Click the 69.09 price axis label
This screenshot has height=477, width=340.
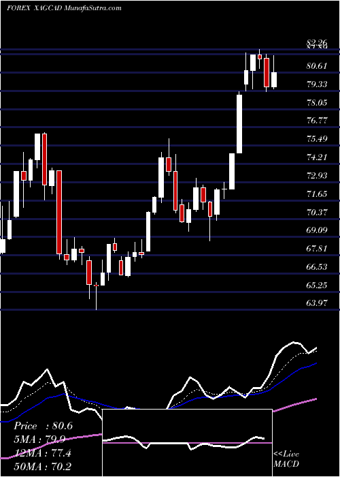pyautogui.click(x=317, y=230)
